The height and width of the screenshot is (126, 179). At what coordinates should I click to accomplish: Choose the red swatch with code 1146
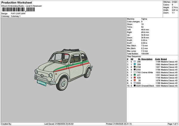click(135, 78)
